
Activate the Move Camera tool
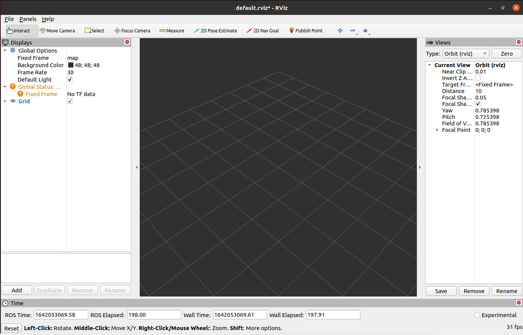(57, 30)
